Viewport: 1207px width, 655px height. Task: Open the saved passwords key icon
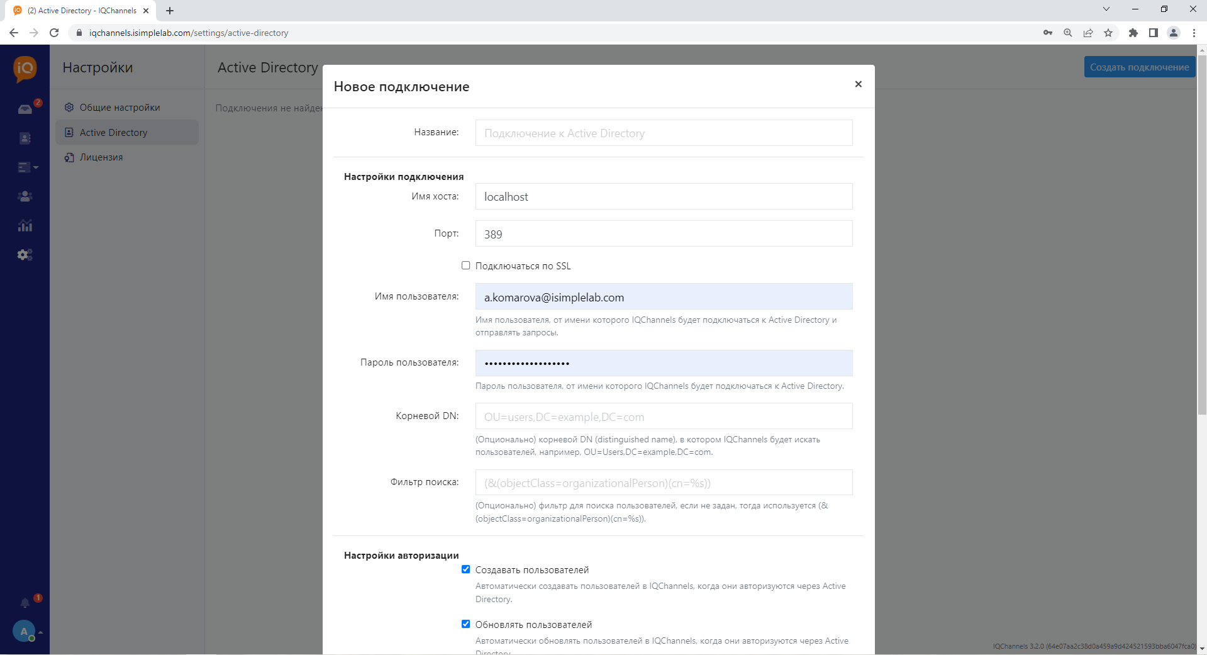1048,33
